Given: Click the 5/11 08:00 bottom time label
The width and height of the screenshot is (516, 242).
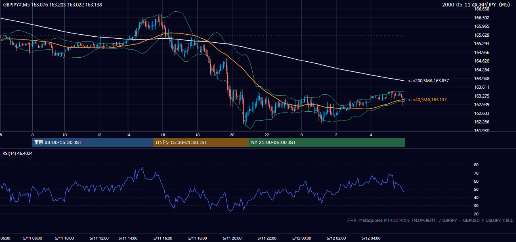Looking at the screenshot, I should click(x=33, y=238).
